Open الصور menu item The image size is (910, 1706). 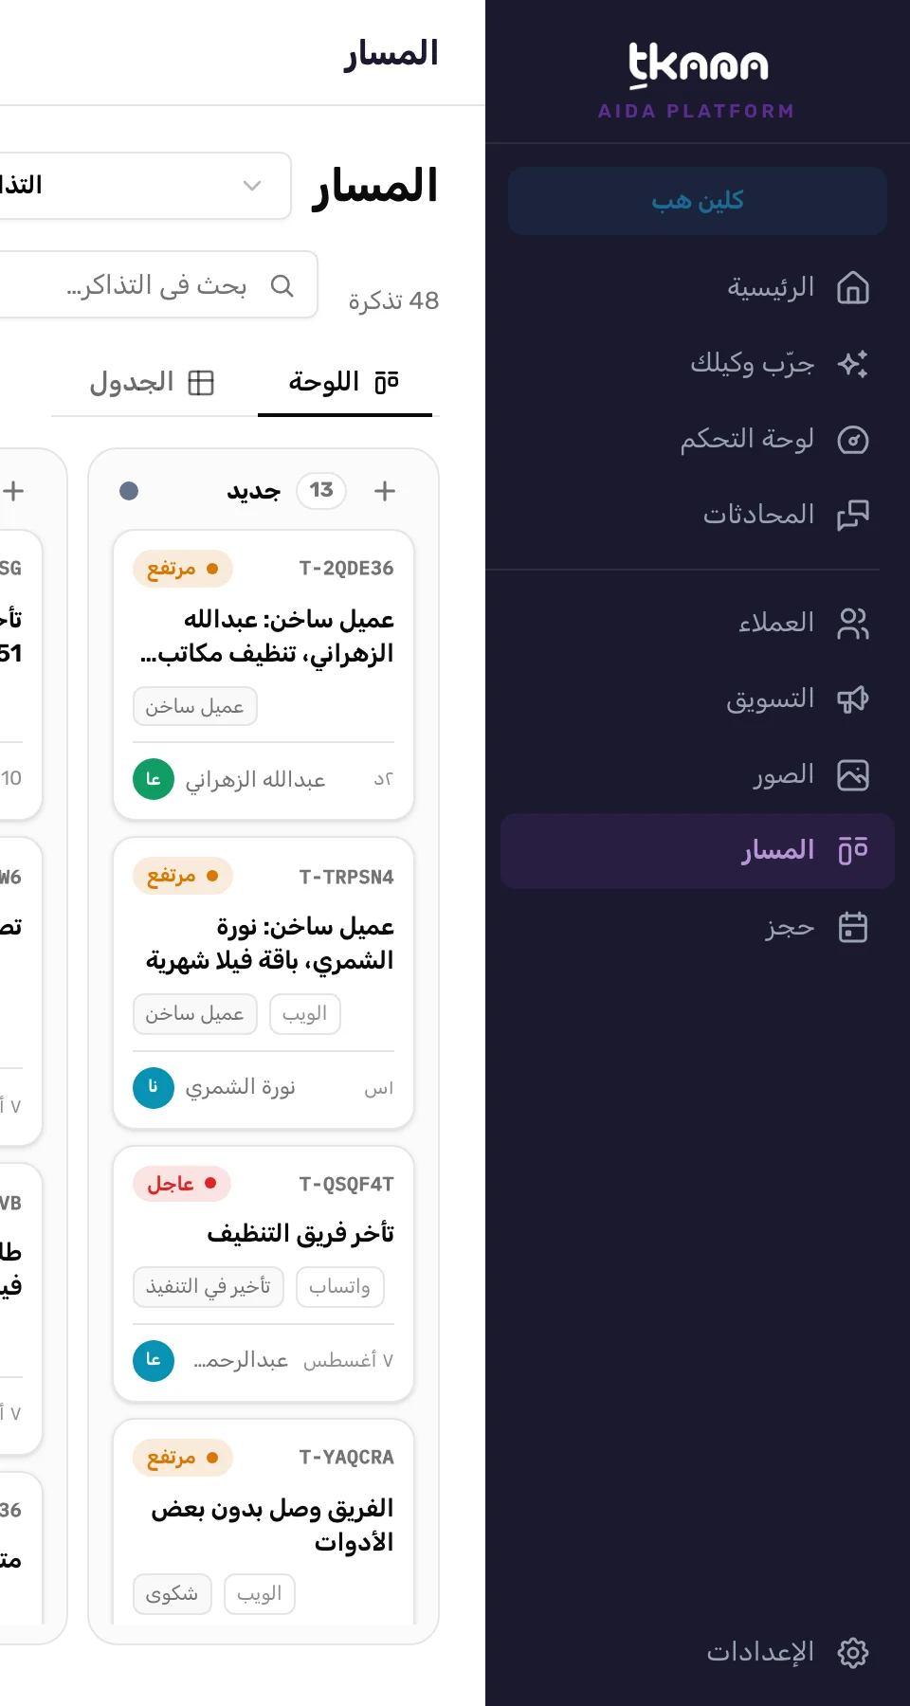[x=698, y=774]
